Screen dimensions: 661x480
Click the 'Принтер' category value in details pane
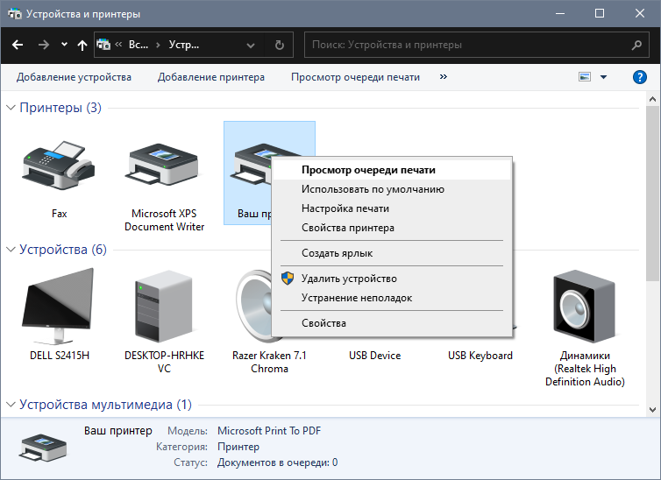[238, 447]
